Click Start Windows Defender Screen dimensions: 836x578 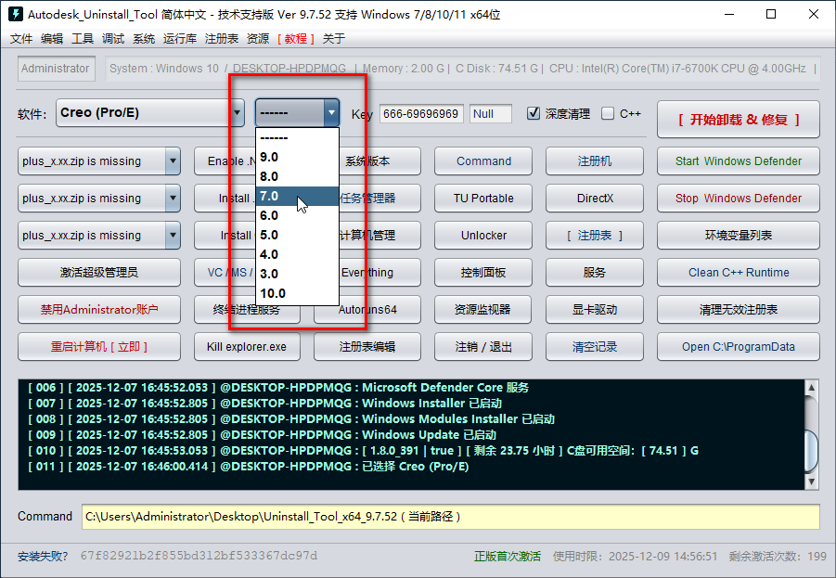pyautogui.click(x=739, y=161)
